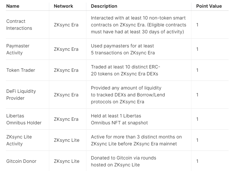Click the Token Trader name cell
The image size is (234, 171).
[21, 70]
